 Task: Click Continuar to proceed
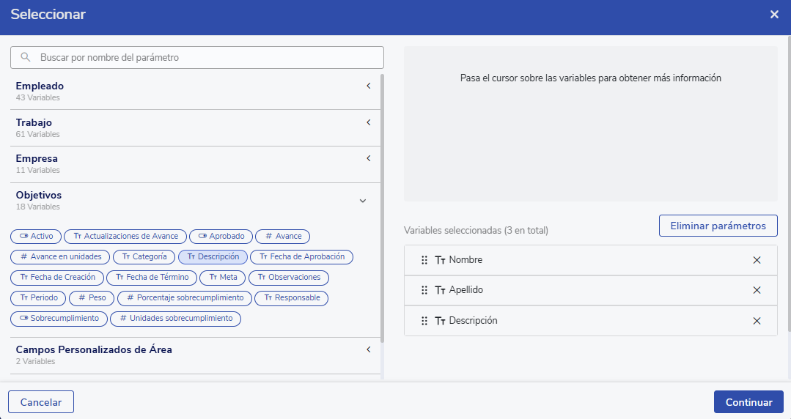(x=748, y=402)
